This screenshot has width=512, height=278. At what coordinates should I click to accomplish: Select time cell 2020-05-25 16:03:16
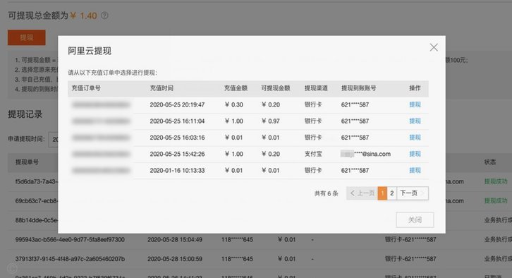[x=177, y=138]
